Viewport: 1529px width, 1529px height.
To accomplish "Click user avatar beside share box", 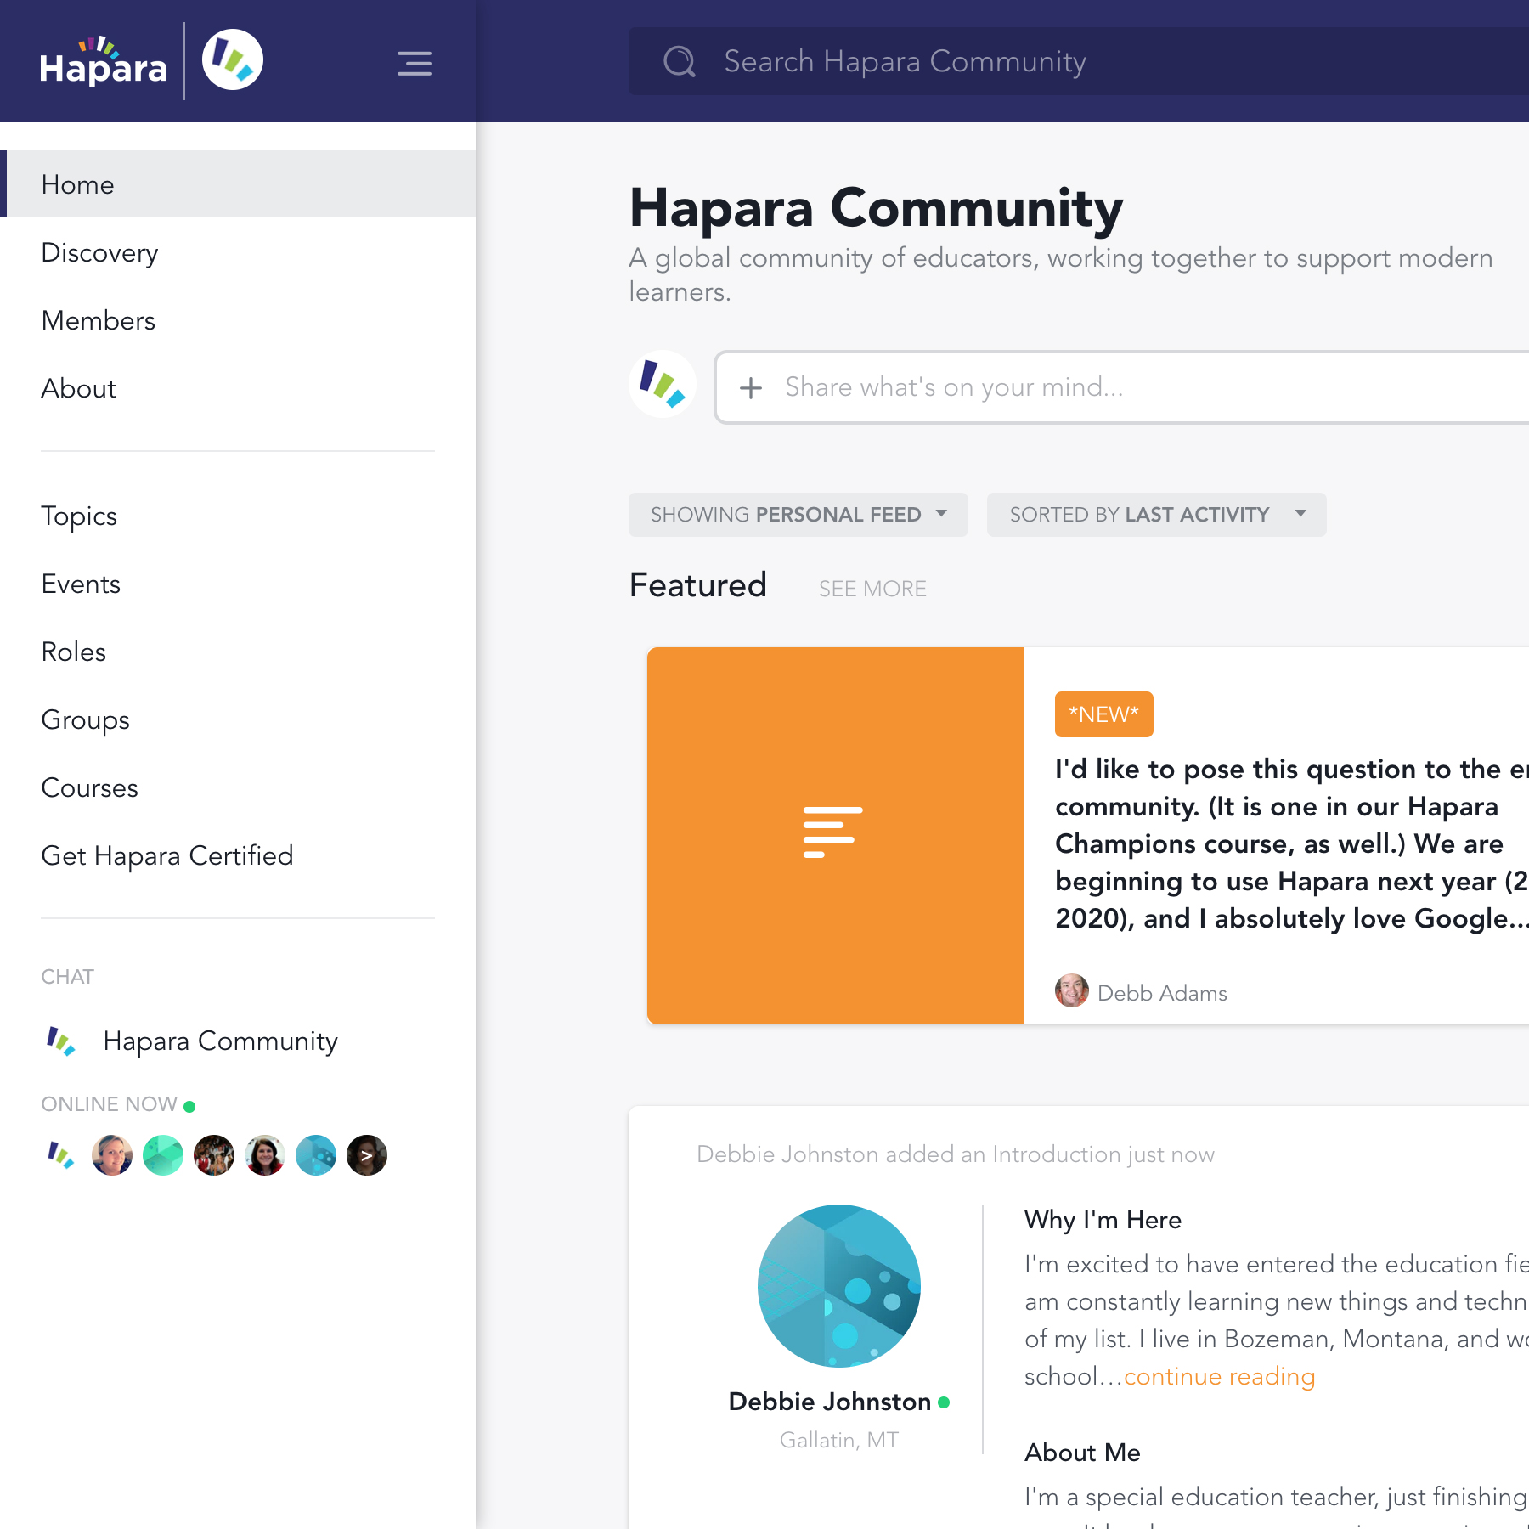I will [663, 384].
